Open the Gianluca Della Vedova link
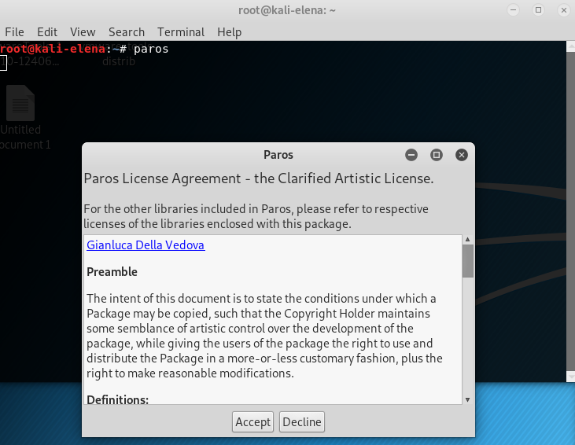This screenshot has height=445, width=575. point(146,245)
